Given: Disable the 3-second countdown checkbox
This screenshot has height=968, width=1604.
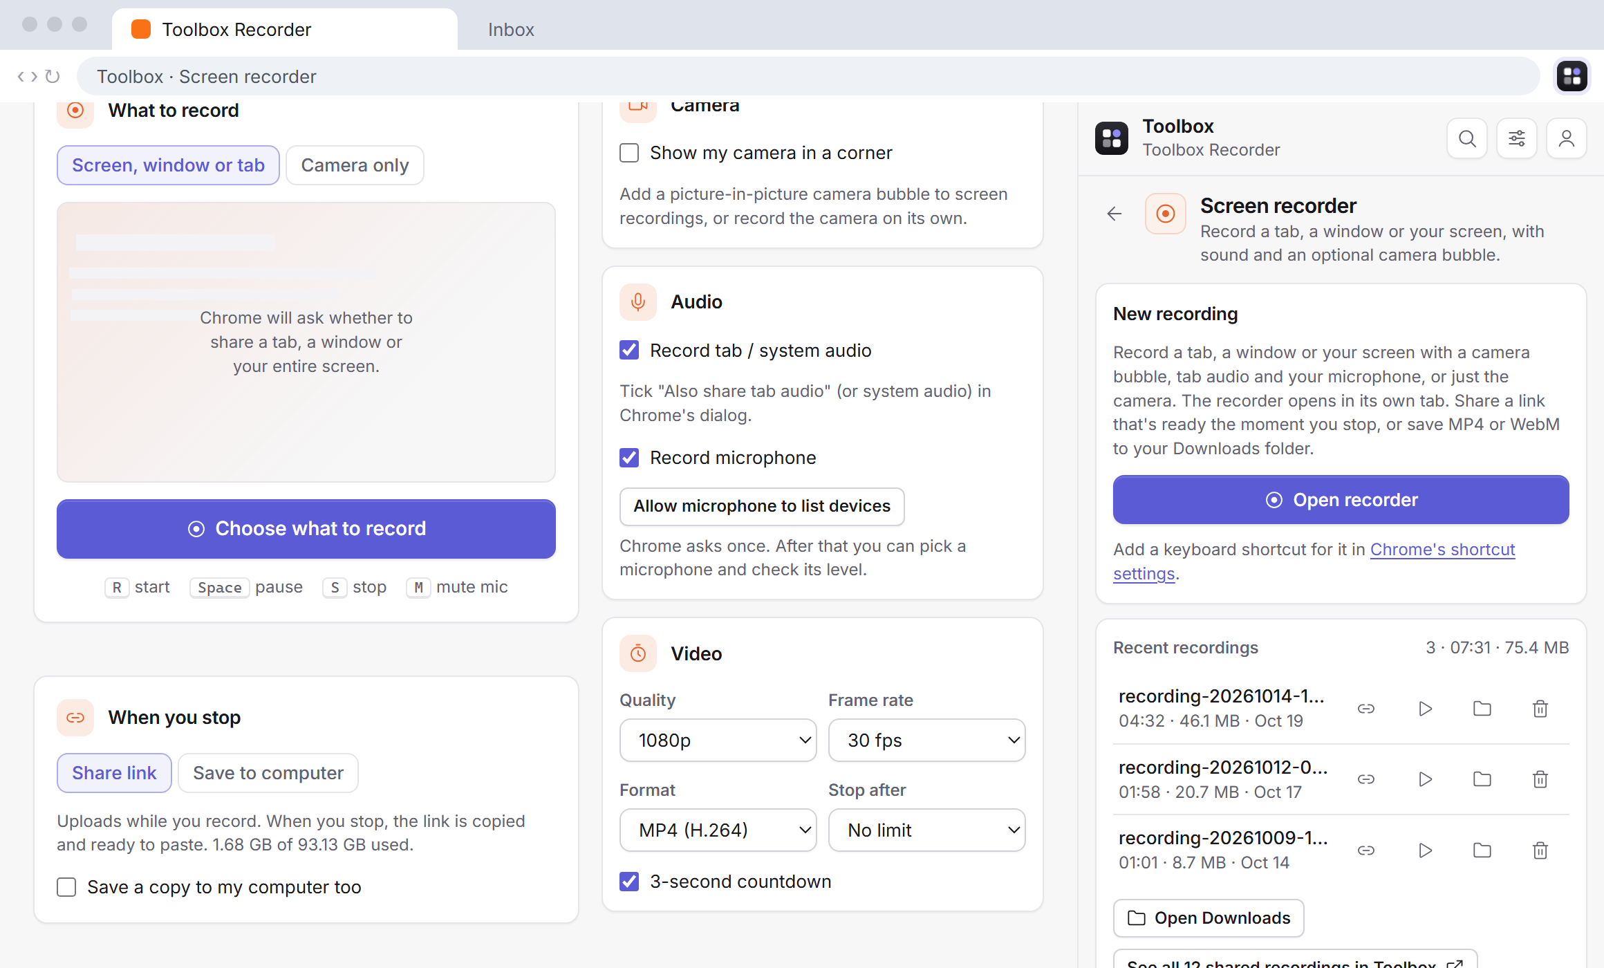Looking at the screenshot, I should pos(629,882).
